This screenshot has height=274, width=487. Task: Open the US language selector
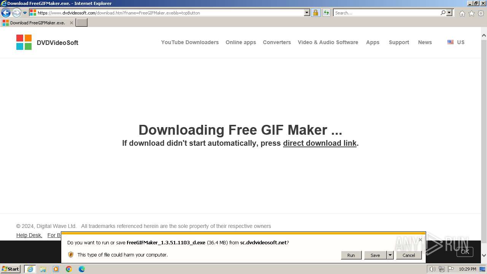461,42
